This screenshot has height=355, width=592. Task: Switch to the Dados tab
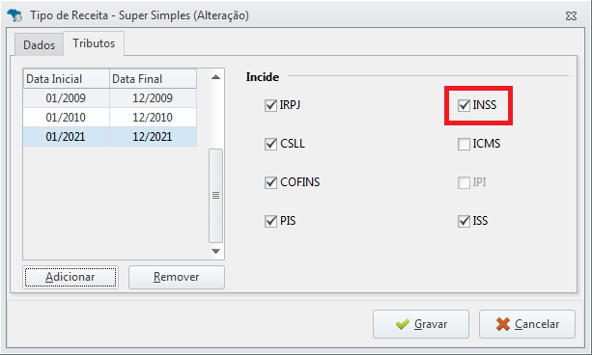pos(39,45)
